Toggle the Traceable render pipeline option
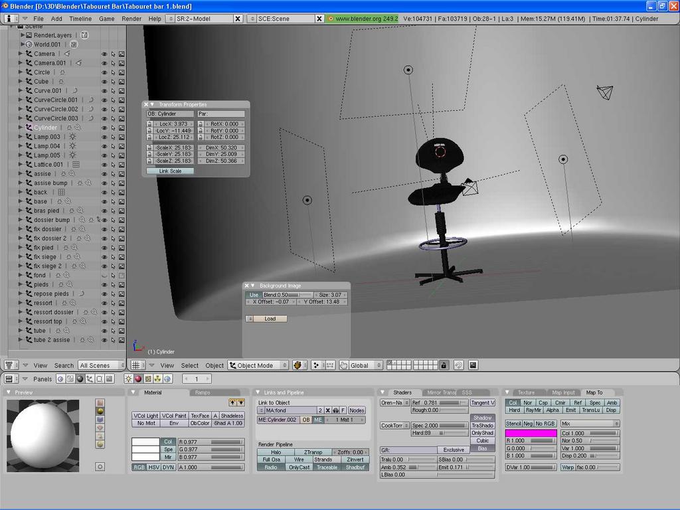 [x=327, y=467]
